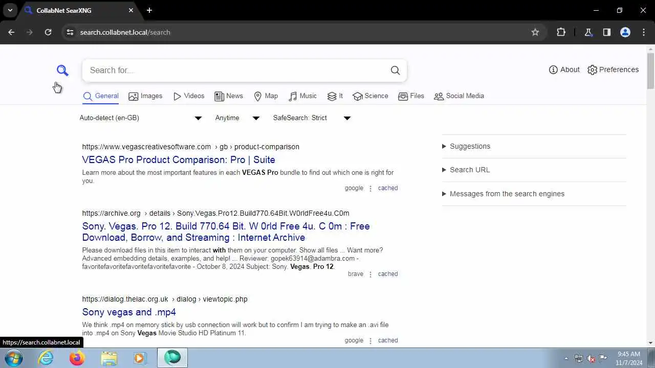Open the Anytime time range dropdown
This screenshot has height=368, width=655.
point(237,118)
